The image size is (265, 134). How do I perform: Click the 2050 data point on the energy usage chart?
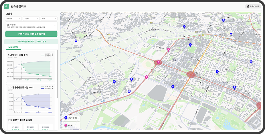click(50, 108)
